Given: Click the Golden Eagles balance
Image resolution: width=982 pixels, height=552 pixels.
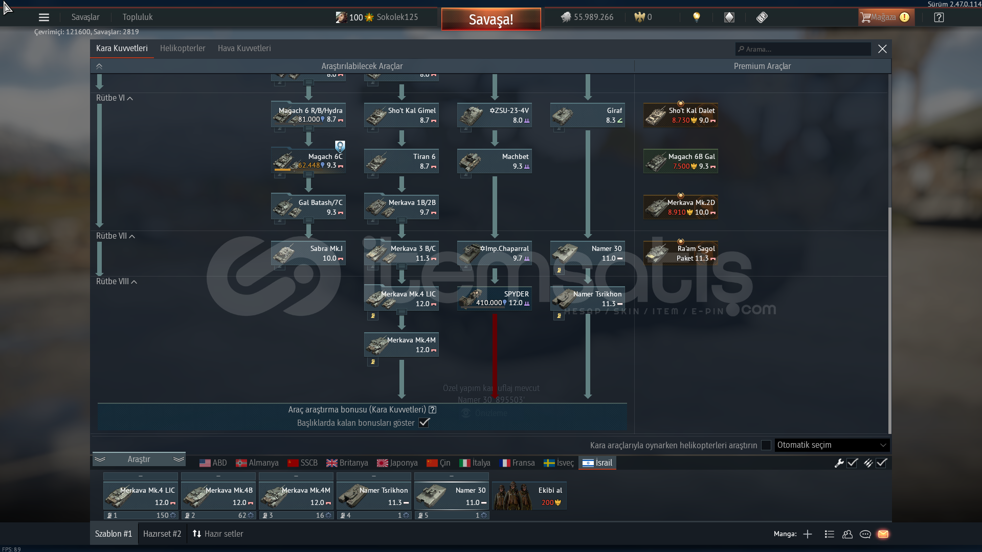Looking at the screenshot, I should pyautogui.click(x=643, y=17).
